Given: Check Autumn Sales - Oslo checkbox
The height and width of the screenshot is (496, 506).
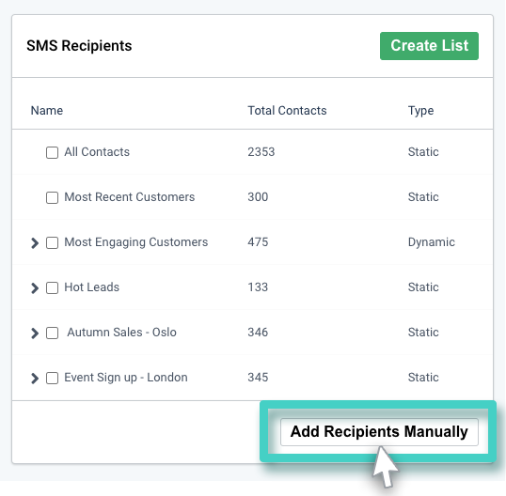Looking at the screenshot, I should click(x=52, y=333).
